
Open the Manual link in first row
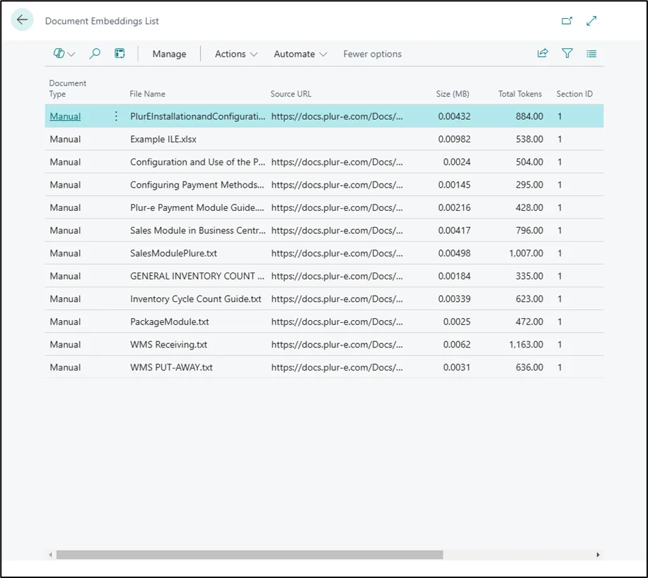tap(65, 116)
